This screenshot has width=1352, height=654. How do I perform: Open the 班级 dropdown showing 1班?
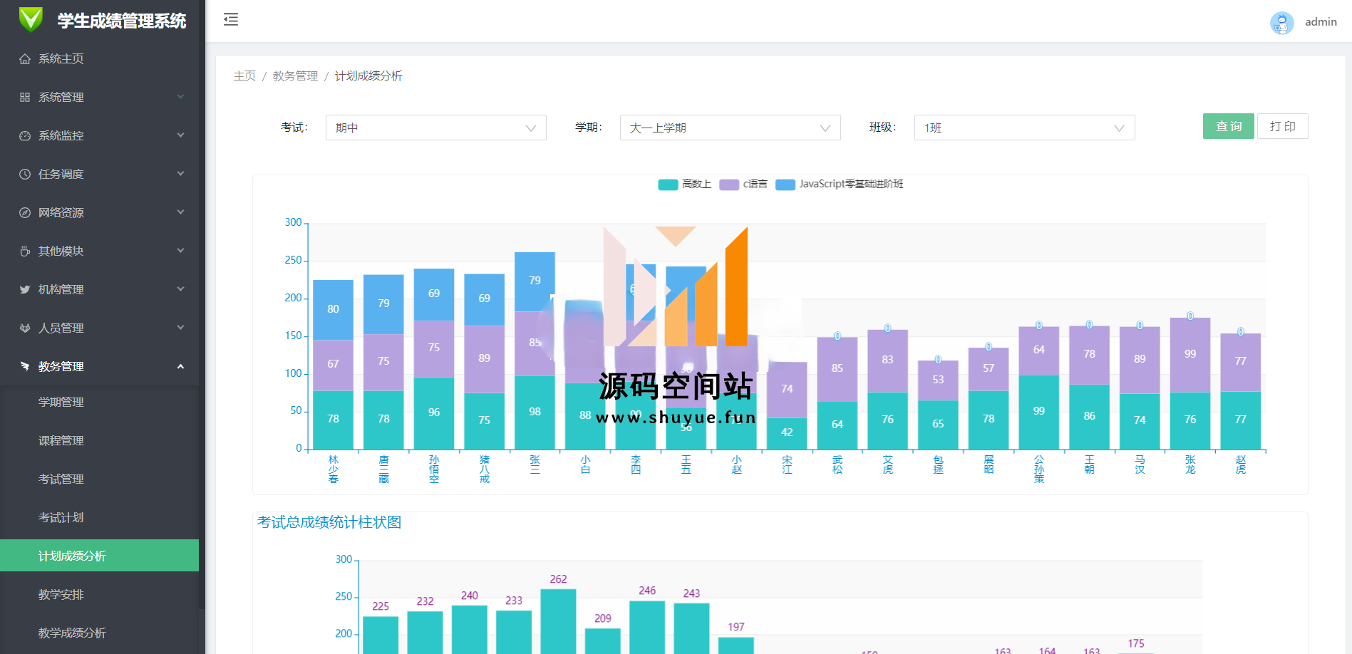1024,128
